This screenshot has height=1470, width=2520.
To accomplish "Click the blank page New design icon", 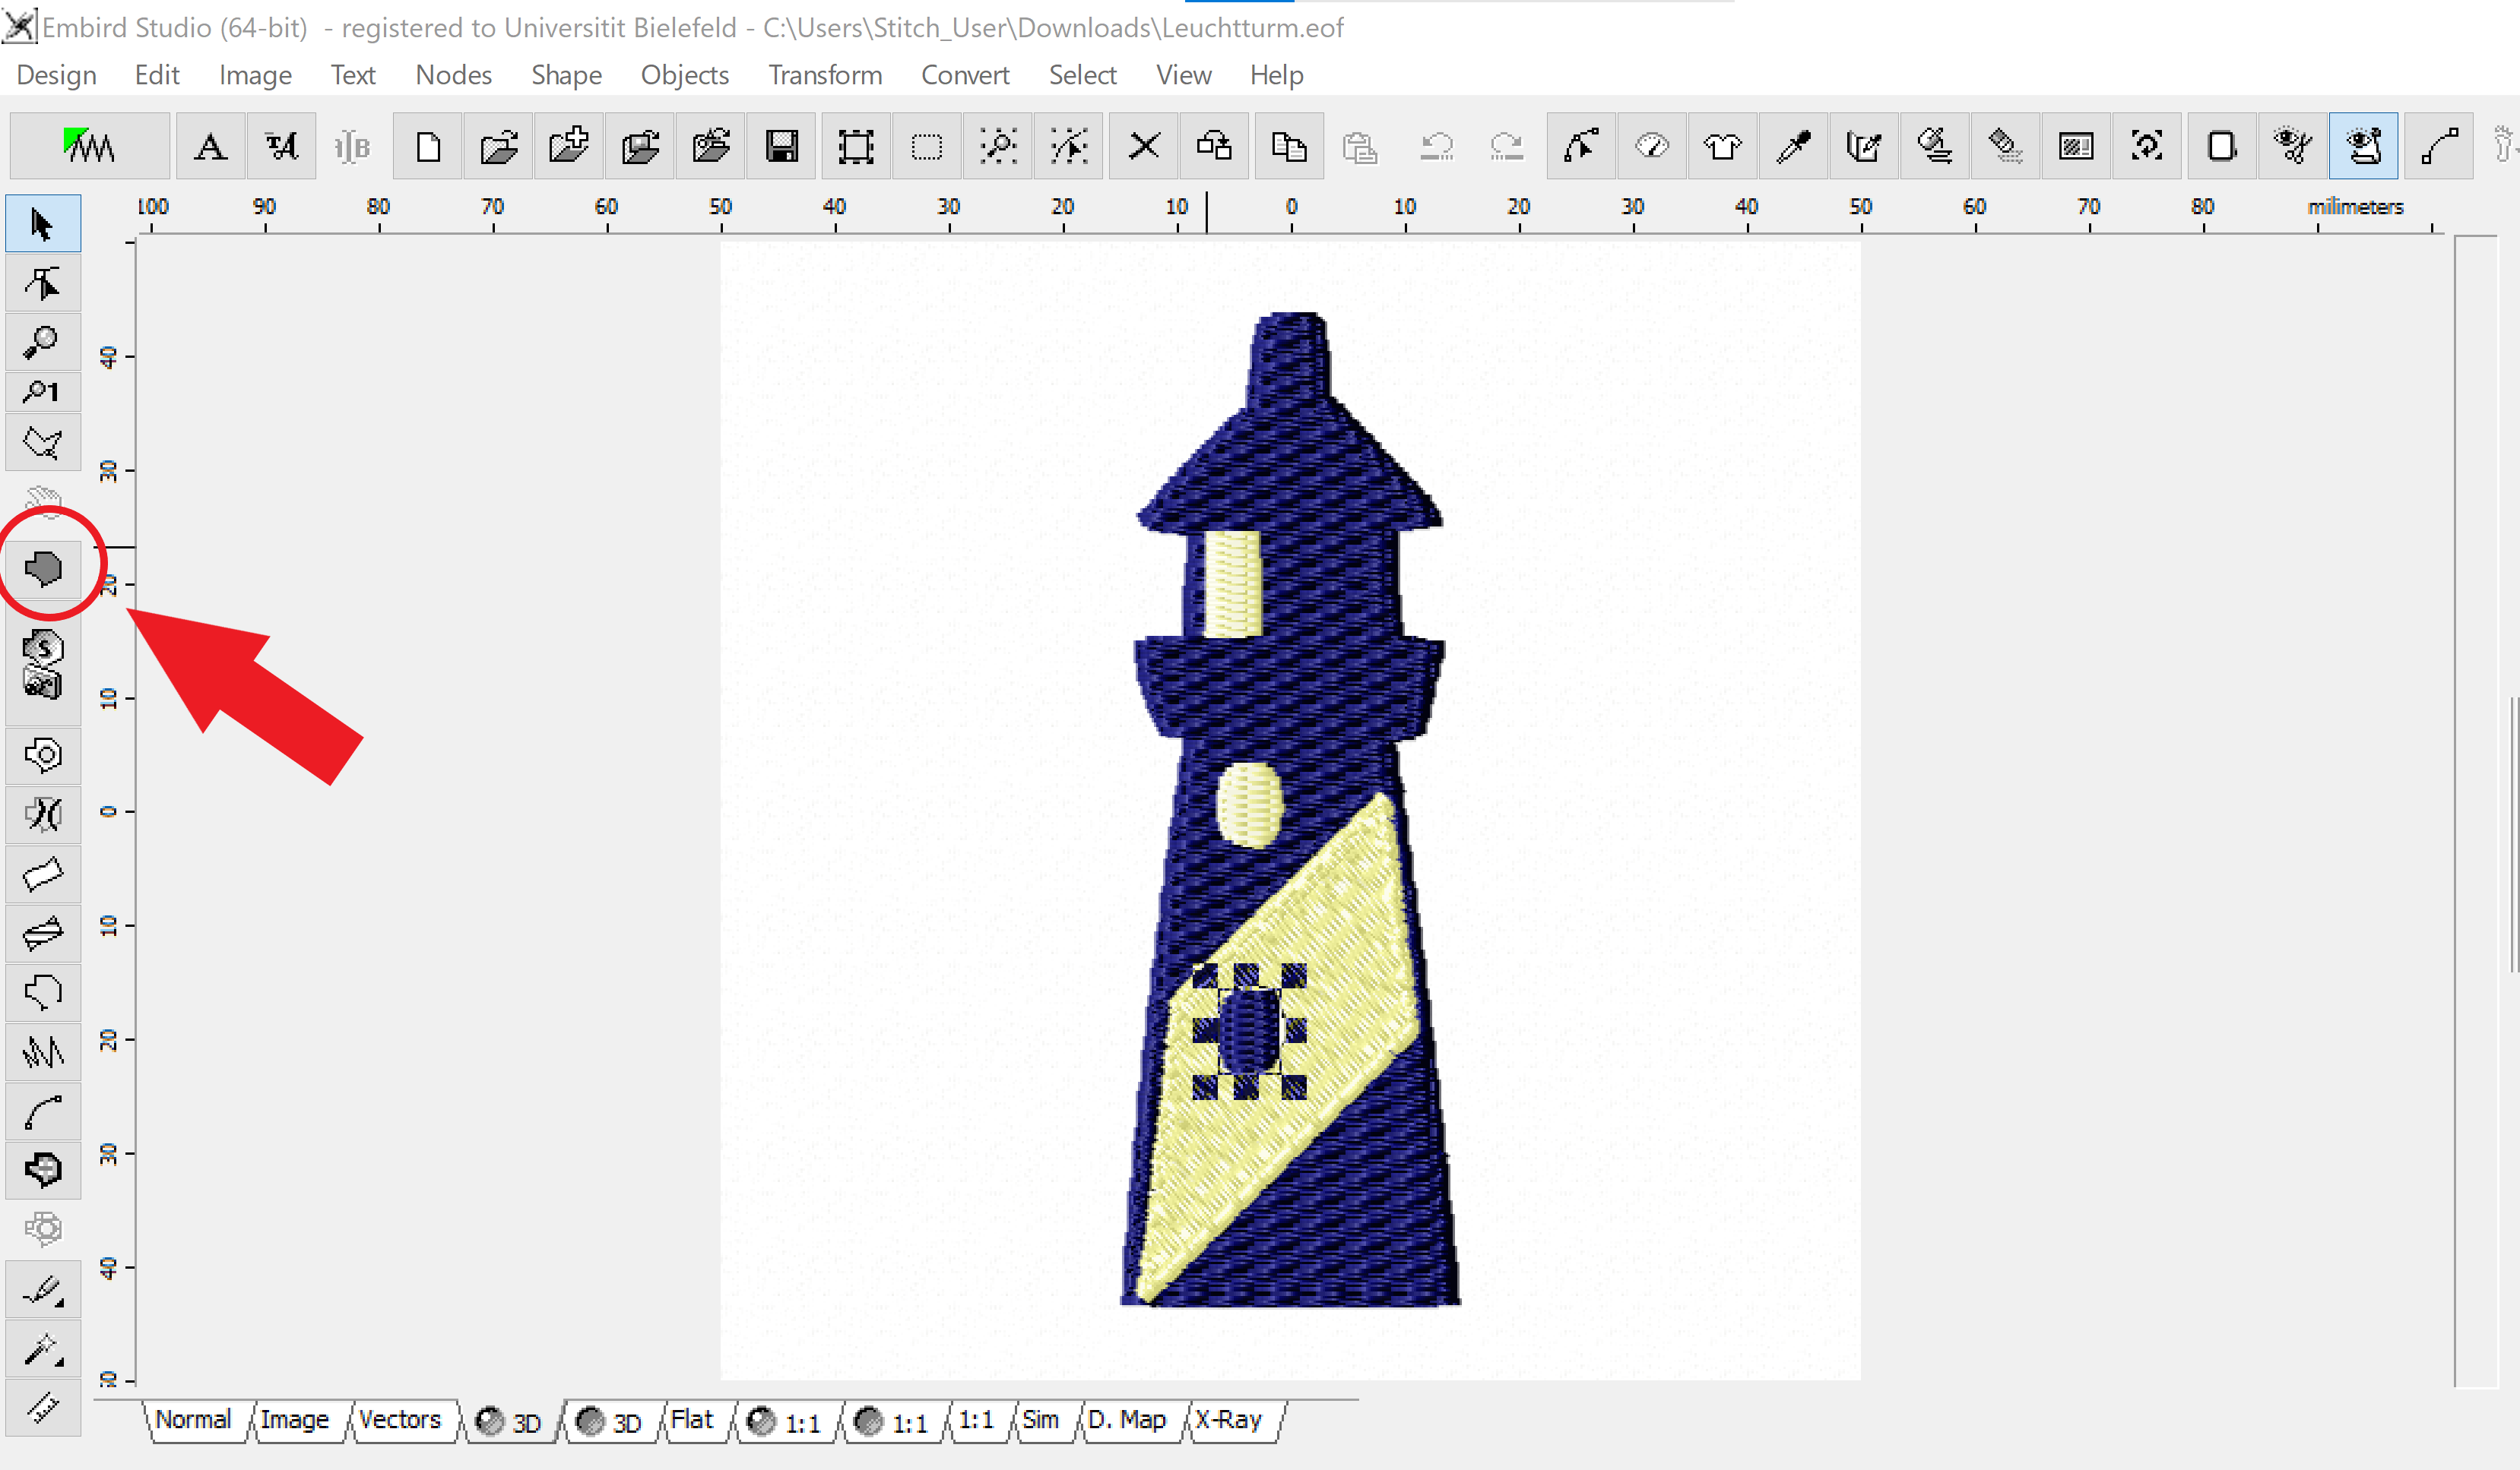I will [x=428, y=147].
